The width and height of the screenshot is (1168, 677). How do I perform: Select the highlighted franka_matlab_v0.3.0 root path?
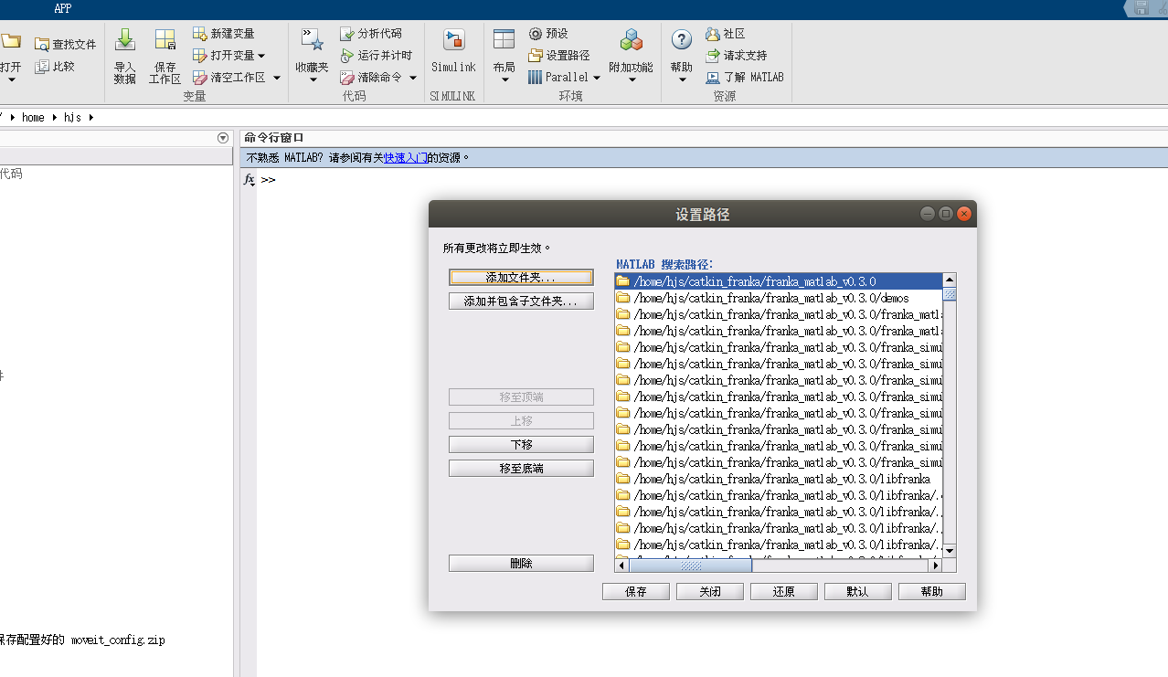[x=779, y=281]
